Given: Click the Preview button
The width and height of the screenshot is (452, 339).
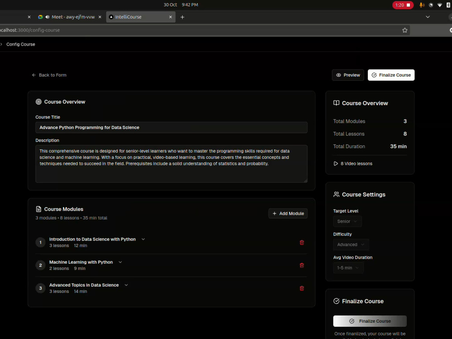Looking at the screenshot, I should tap(348, 75).
